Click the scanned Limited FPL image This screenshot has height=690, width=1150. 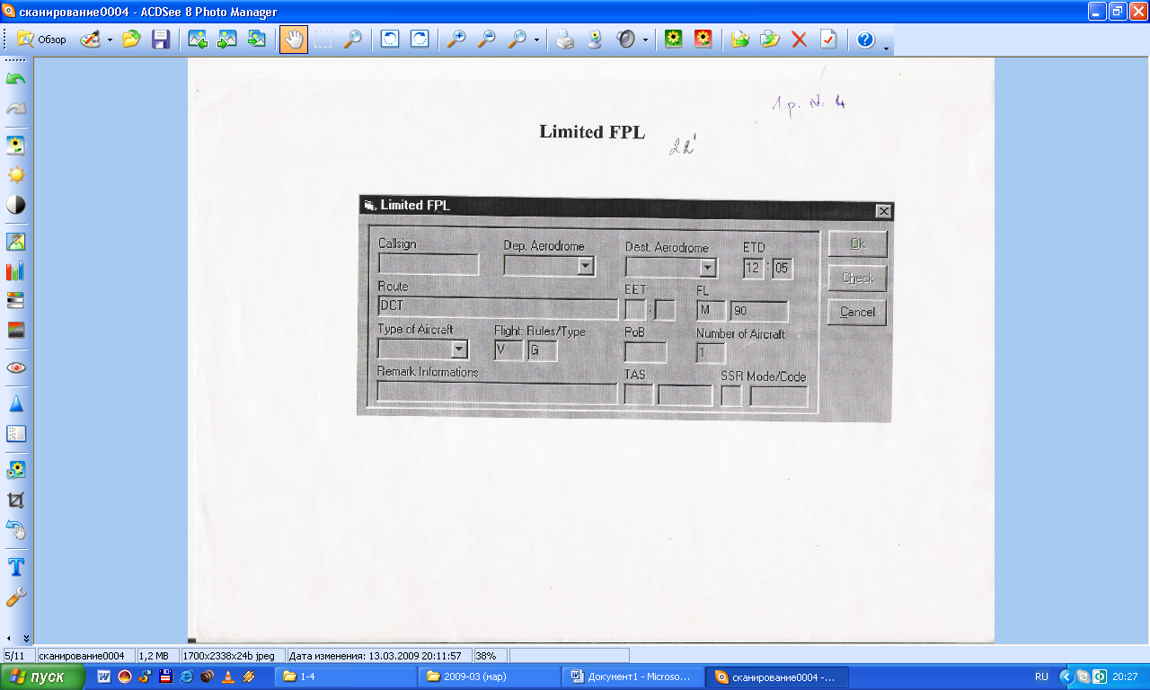click(591, 349)
